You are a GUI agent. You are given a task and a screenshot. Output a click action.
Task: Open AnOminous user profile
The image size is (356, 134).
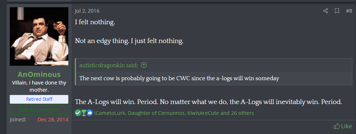[39, 74]
